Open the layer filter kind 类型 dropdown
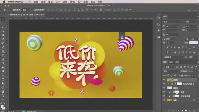Viewport: 199px width, 112px height. coord(169,67)
